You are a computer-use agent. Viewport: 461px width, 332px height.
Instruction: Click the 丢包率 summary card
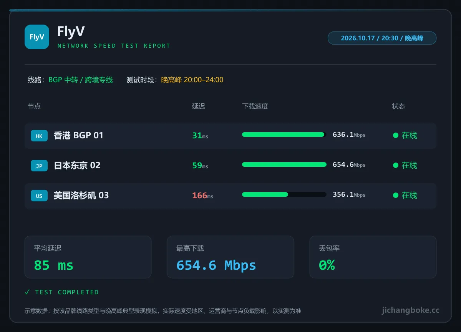click(373, 257)
